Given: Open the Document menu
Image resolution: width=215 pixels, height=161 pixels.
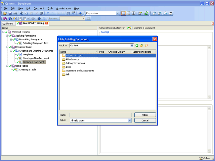Looking at the screenshot, I should click(x=39, y=8).
